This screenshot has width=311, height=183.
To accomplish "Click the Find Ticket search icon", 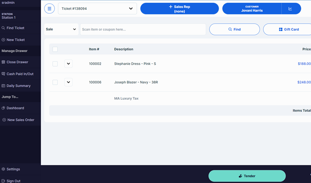I will 4,28.
